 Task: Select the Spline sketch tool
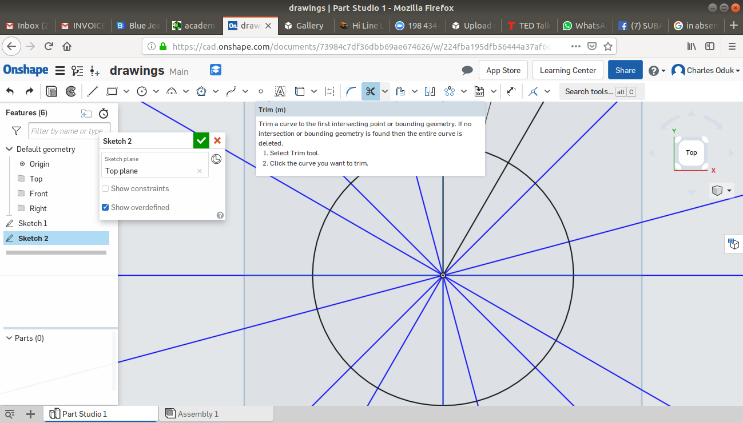point(231,91)
